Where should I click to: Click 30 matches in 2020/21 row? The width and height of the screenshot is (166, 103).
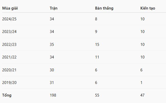coord(52,70)
